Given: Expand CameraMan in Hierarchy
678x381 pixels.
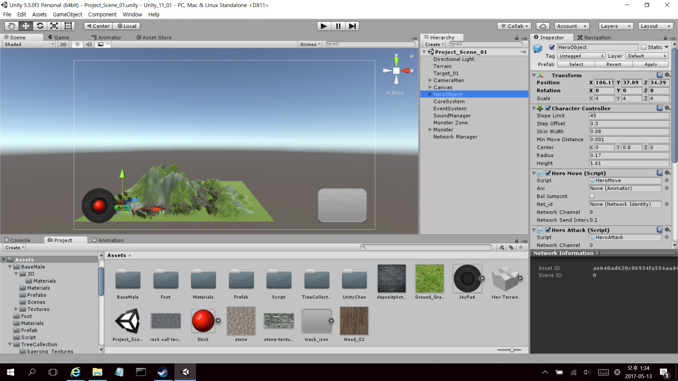Looking at the screenshot, I should (x=430, y=80).
